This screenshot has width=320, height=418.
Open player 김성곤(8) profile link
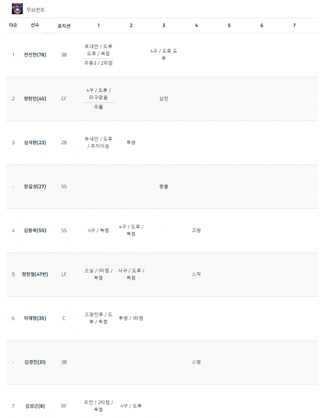point(35,405)
